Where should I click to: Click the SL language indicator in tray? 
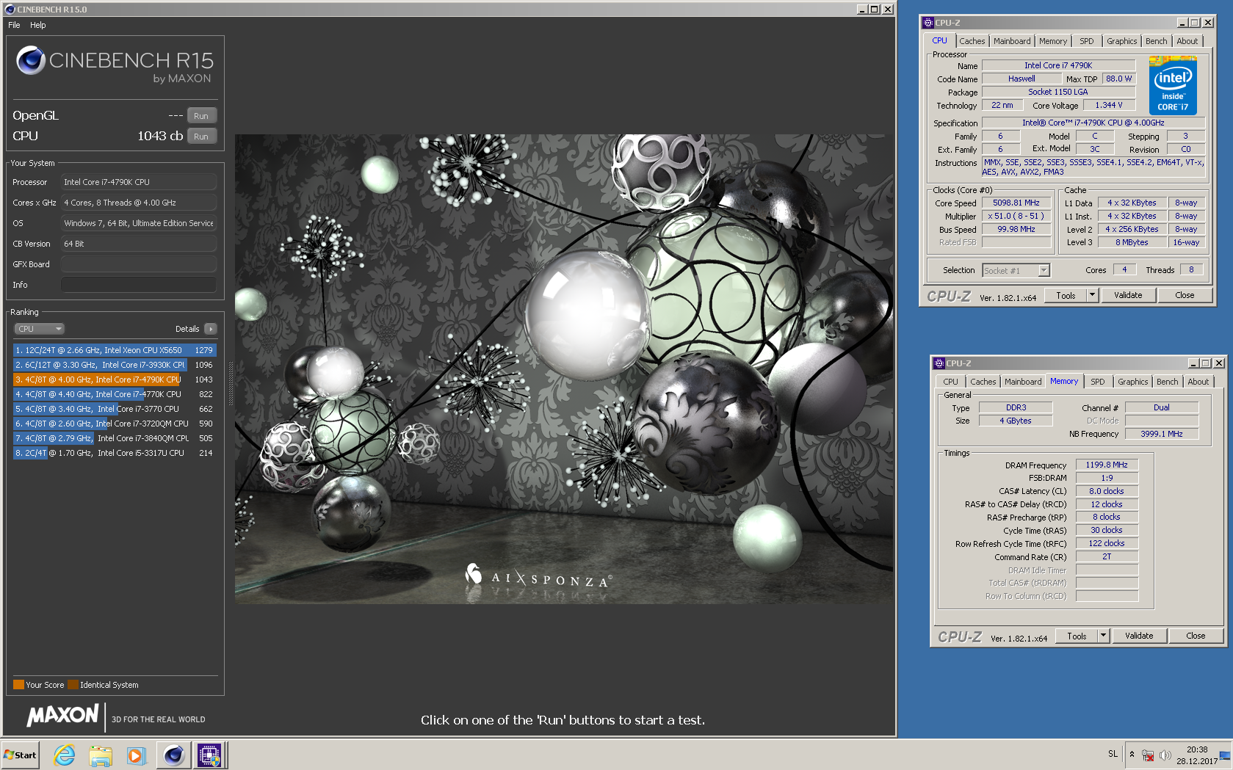pos(1113,754)
